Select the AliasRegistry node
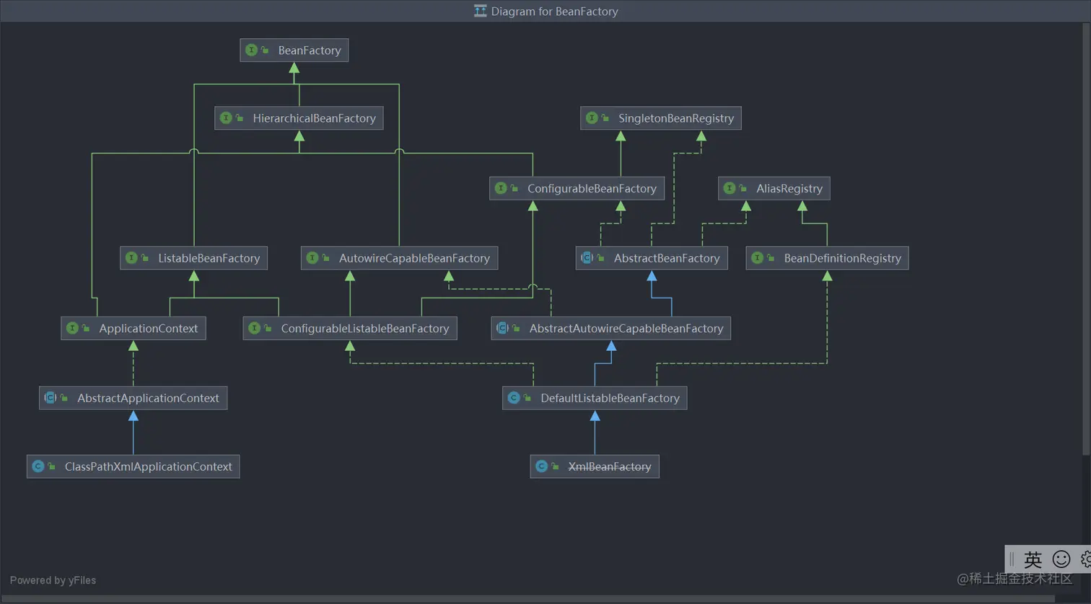The height and width of the screenshot is (604, 1091). 774,188
